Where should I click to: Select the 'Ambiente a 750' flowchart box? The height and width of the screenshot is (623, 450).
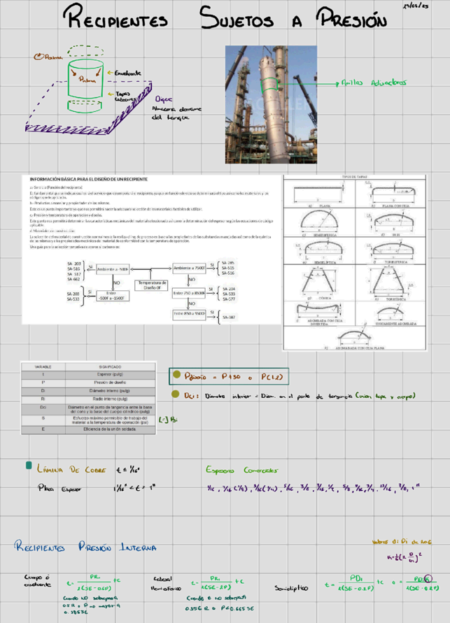tap(189, 268)
